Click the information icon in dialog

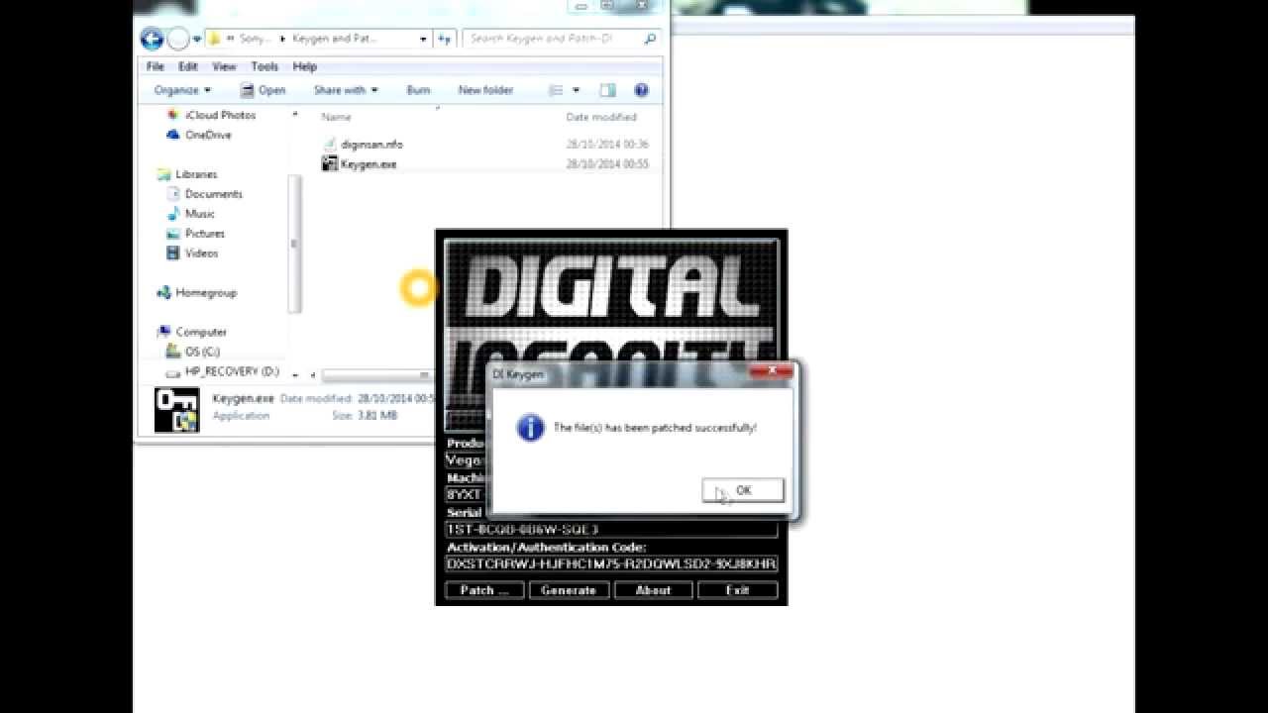(531, 428)
